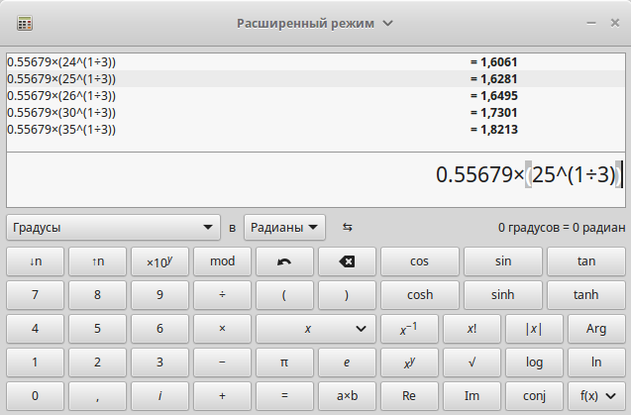Click the minus − button

(x=222, y=363)
